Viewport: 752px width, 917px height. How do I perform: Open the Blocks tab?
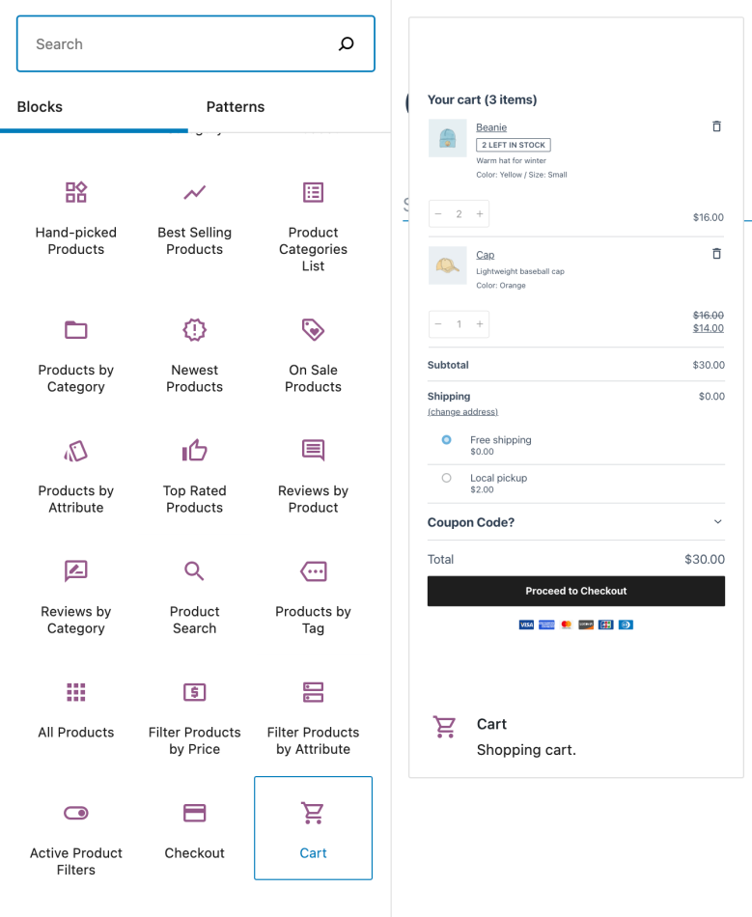click(x=40, y=107)
